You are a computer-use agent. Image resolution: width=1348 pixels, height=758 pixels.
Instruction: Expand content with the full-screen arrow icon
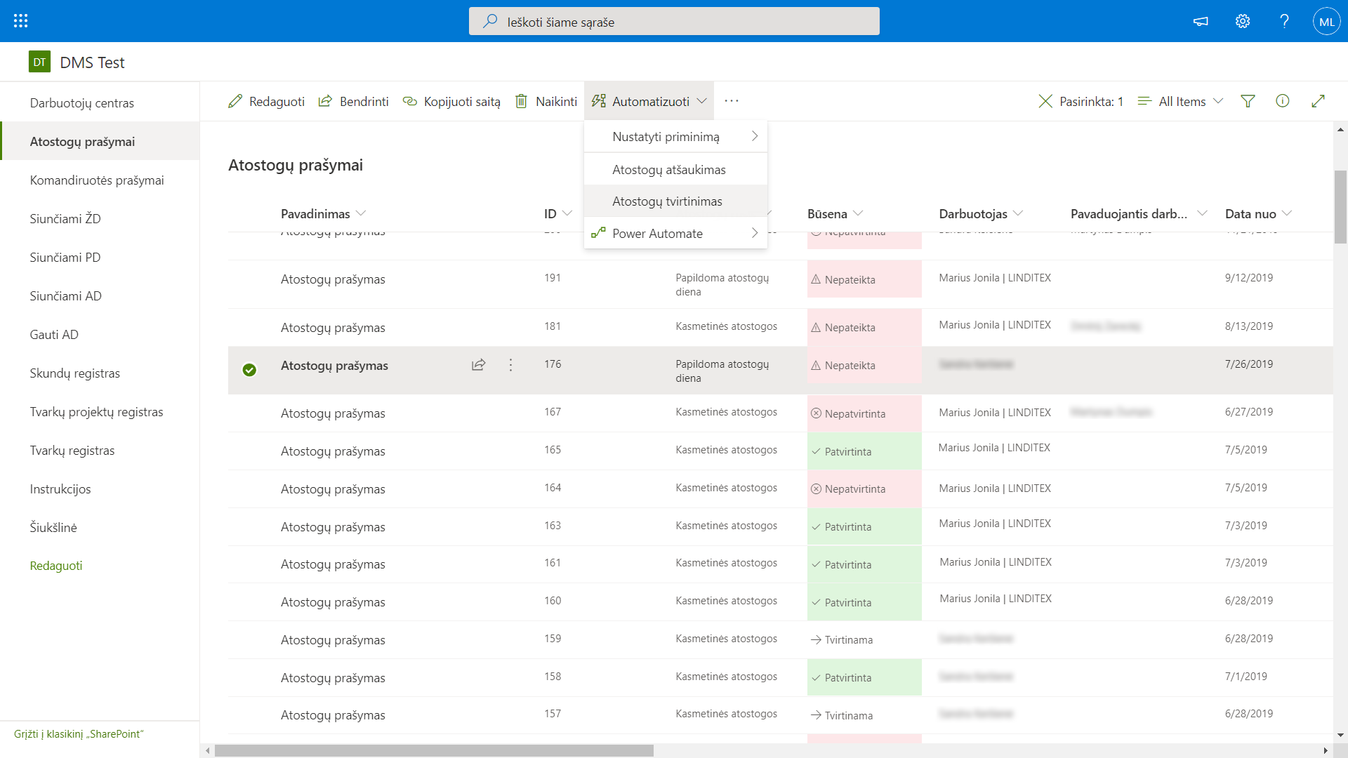(x=1318, y=101)
